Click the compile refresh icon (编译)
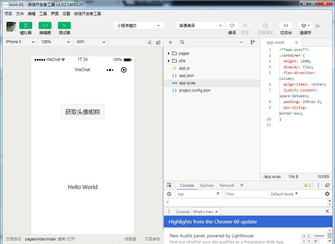The height and width of the screenshot is (244, 335). (x=232, y=25)
